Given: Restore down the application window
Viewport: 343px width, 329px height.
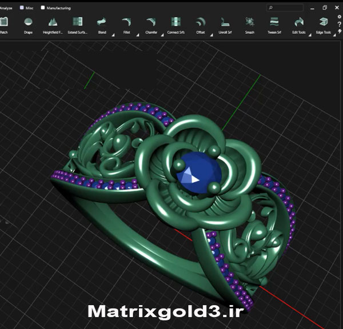Looking at the screenshot, I should 325,7.
